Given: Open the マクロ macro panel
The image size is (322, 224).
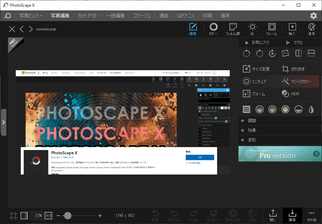Looking at the screenshot, I should point(294,42).
